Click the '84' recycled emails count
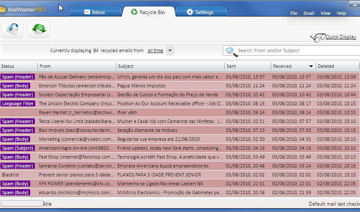 click(x=96, y=50)
